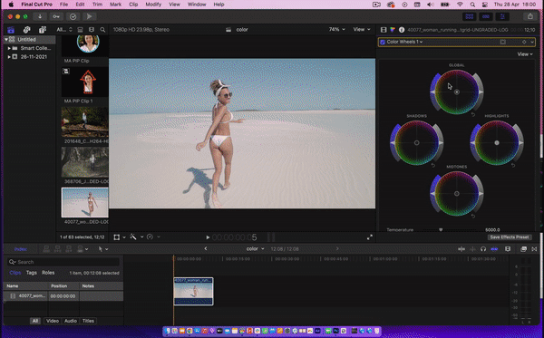The image size is (544, 338).
Task: Open the Modify menu
Action: click(153, 5)
